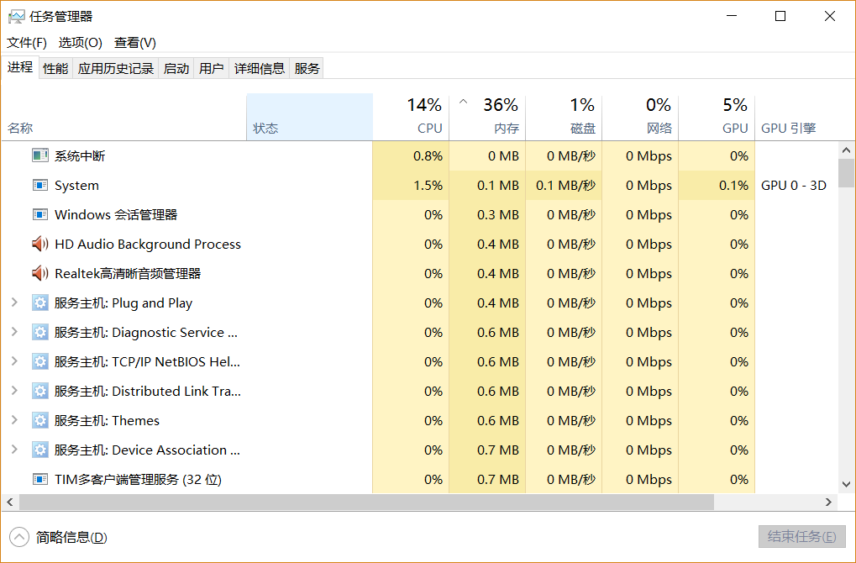Screen dimensions: 856x563
Task: Click the Windows 会话管理器 process icon
Action: pyautogui.click(x=39, y=214)
